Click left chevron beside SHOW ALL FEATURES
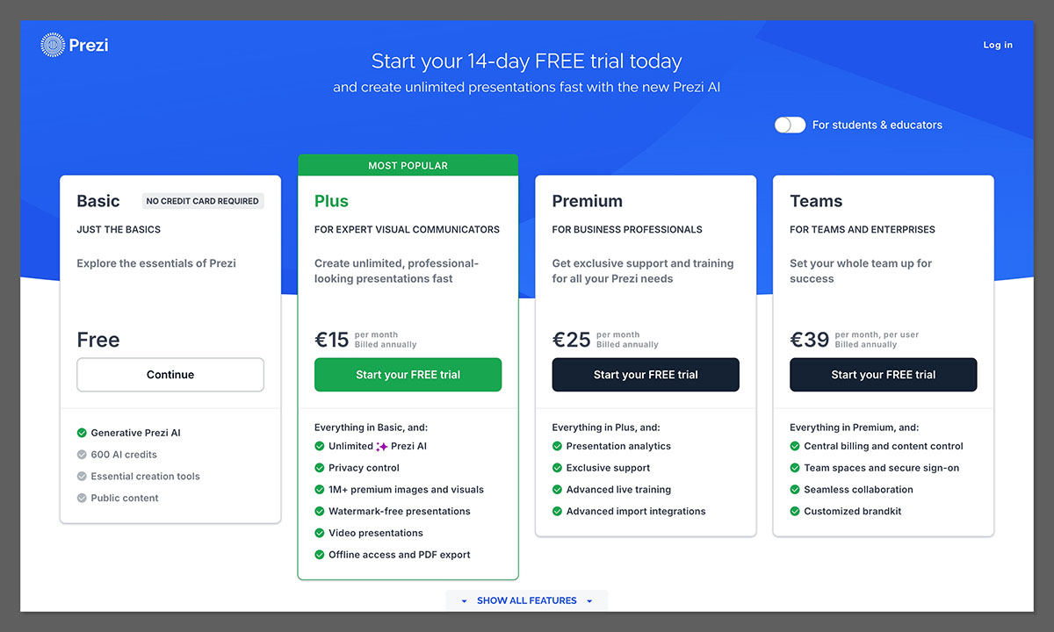This screenshot has width=1054, height=632. tap(463, 600)
